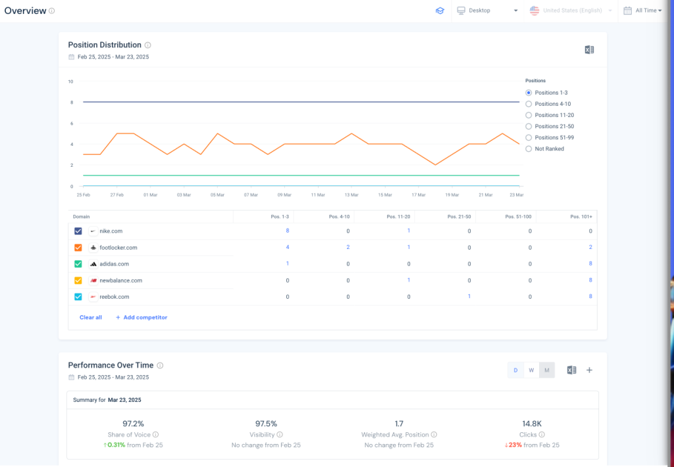
Task: Click info icon beside Share of Voice
Action: pos(155,435)
